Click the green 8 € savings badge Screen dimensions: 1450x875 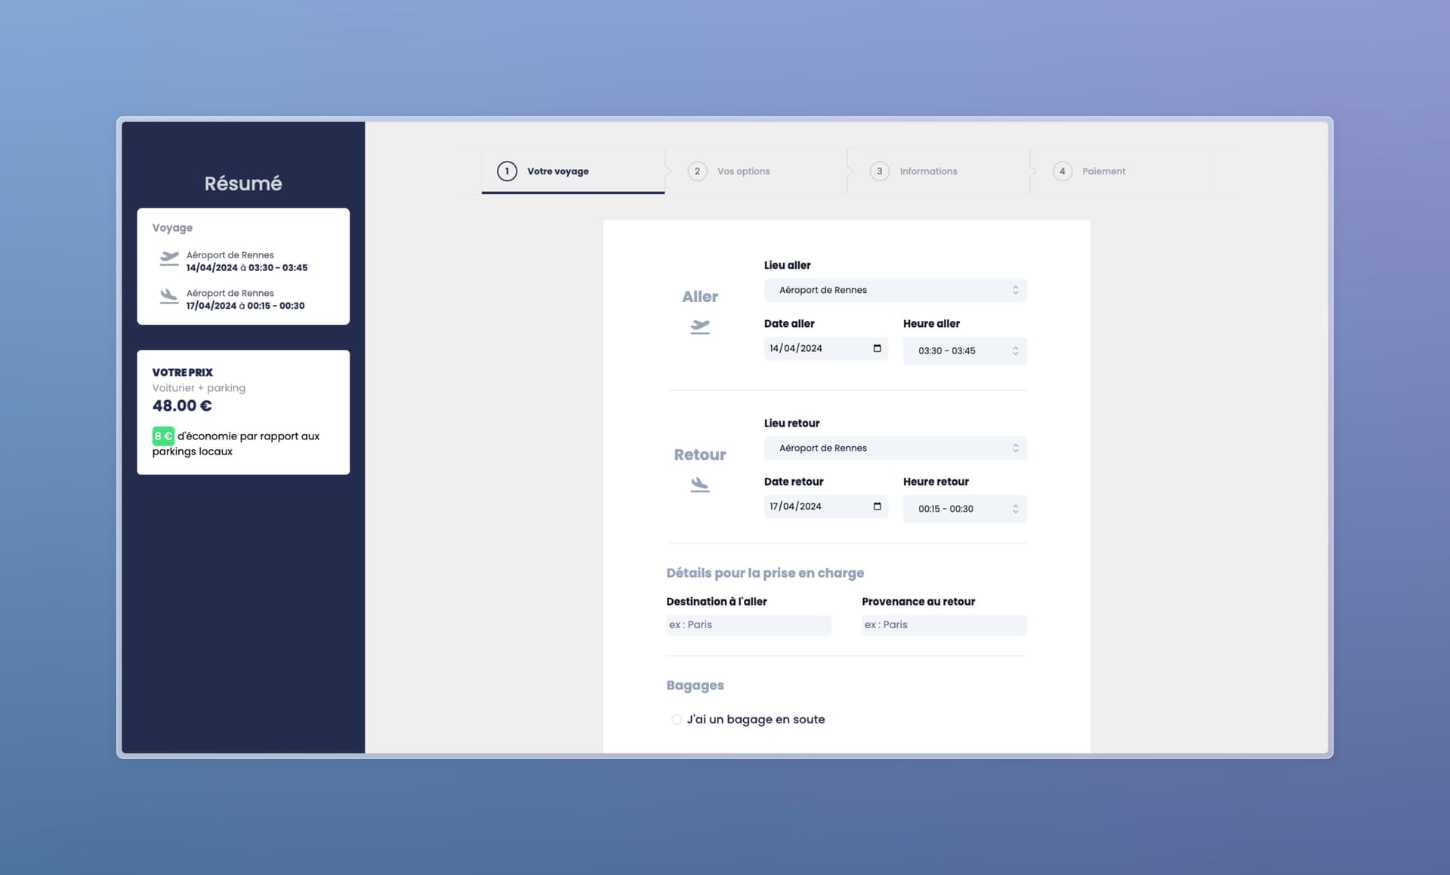[x=163, y=436]
